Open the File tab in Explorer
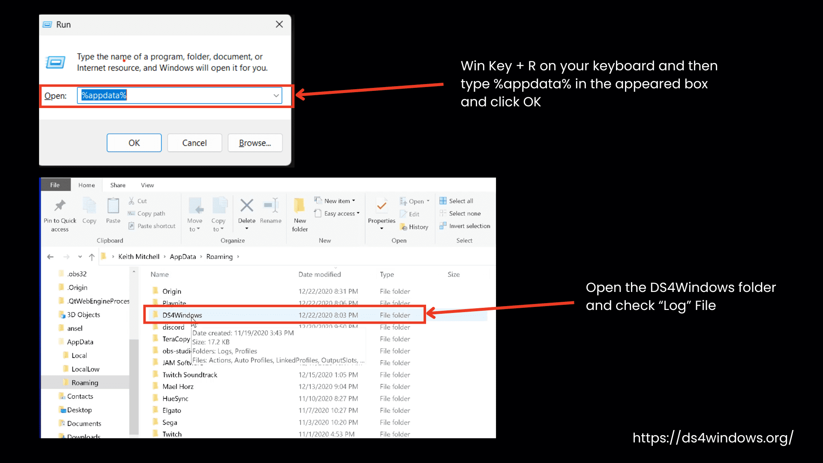The width and height of the screenshot is (823, 463). point(55,185)
